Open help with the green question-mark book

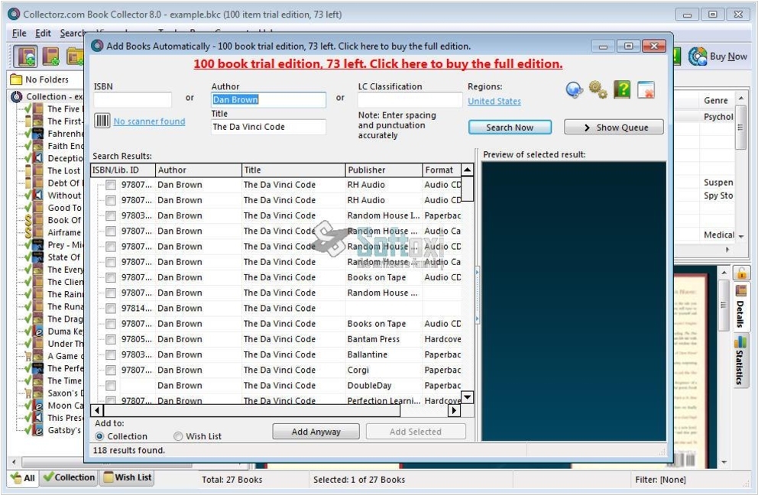622,90
